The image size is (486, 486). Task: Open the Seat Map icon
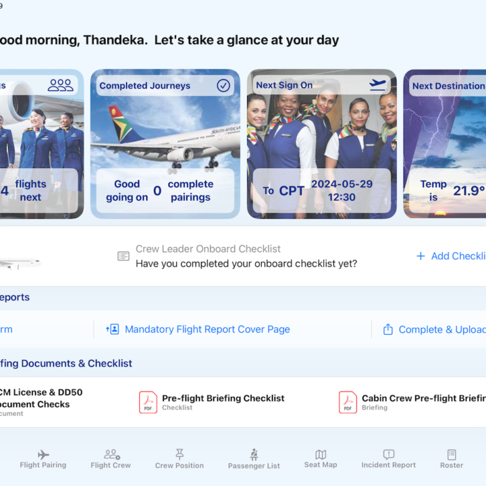click(x=321, y=455)
